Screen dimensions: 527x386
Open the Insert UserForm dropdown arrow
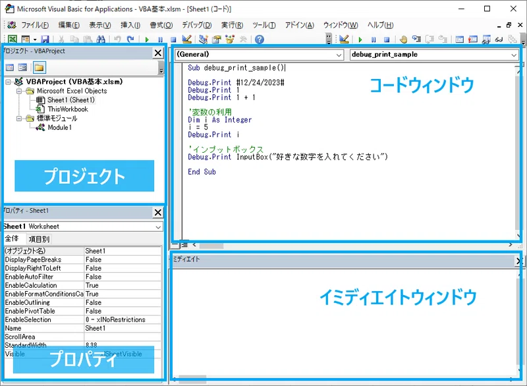tap(35, 40)
